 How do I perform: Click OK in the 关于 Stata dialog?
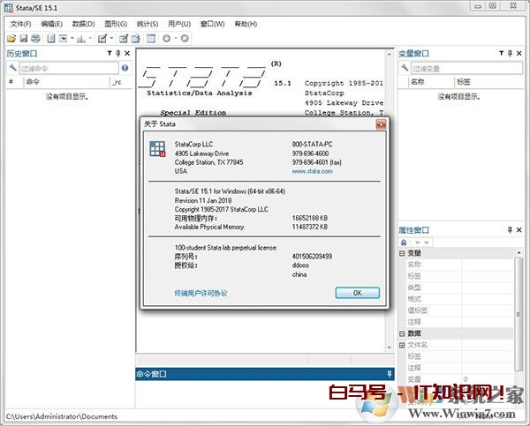[x=357, y=293]
